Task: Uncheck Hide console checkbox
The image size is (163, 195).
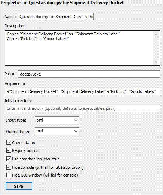Action: [x=8, y=167]
